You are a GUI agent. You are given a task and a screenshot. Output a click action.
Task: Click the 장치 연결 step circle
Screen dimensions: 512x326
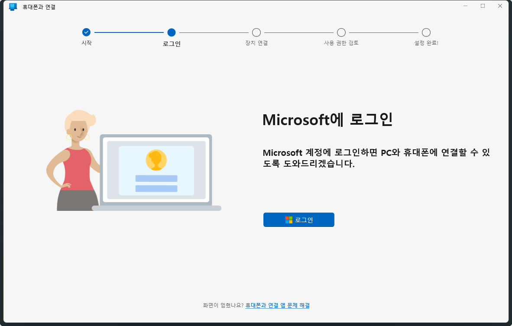256,32
